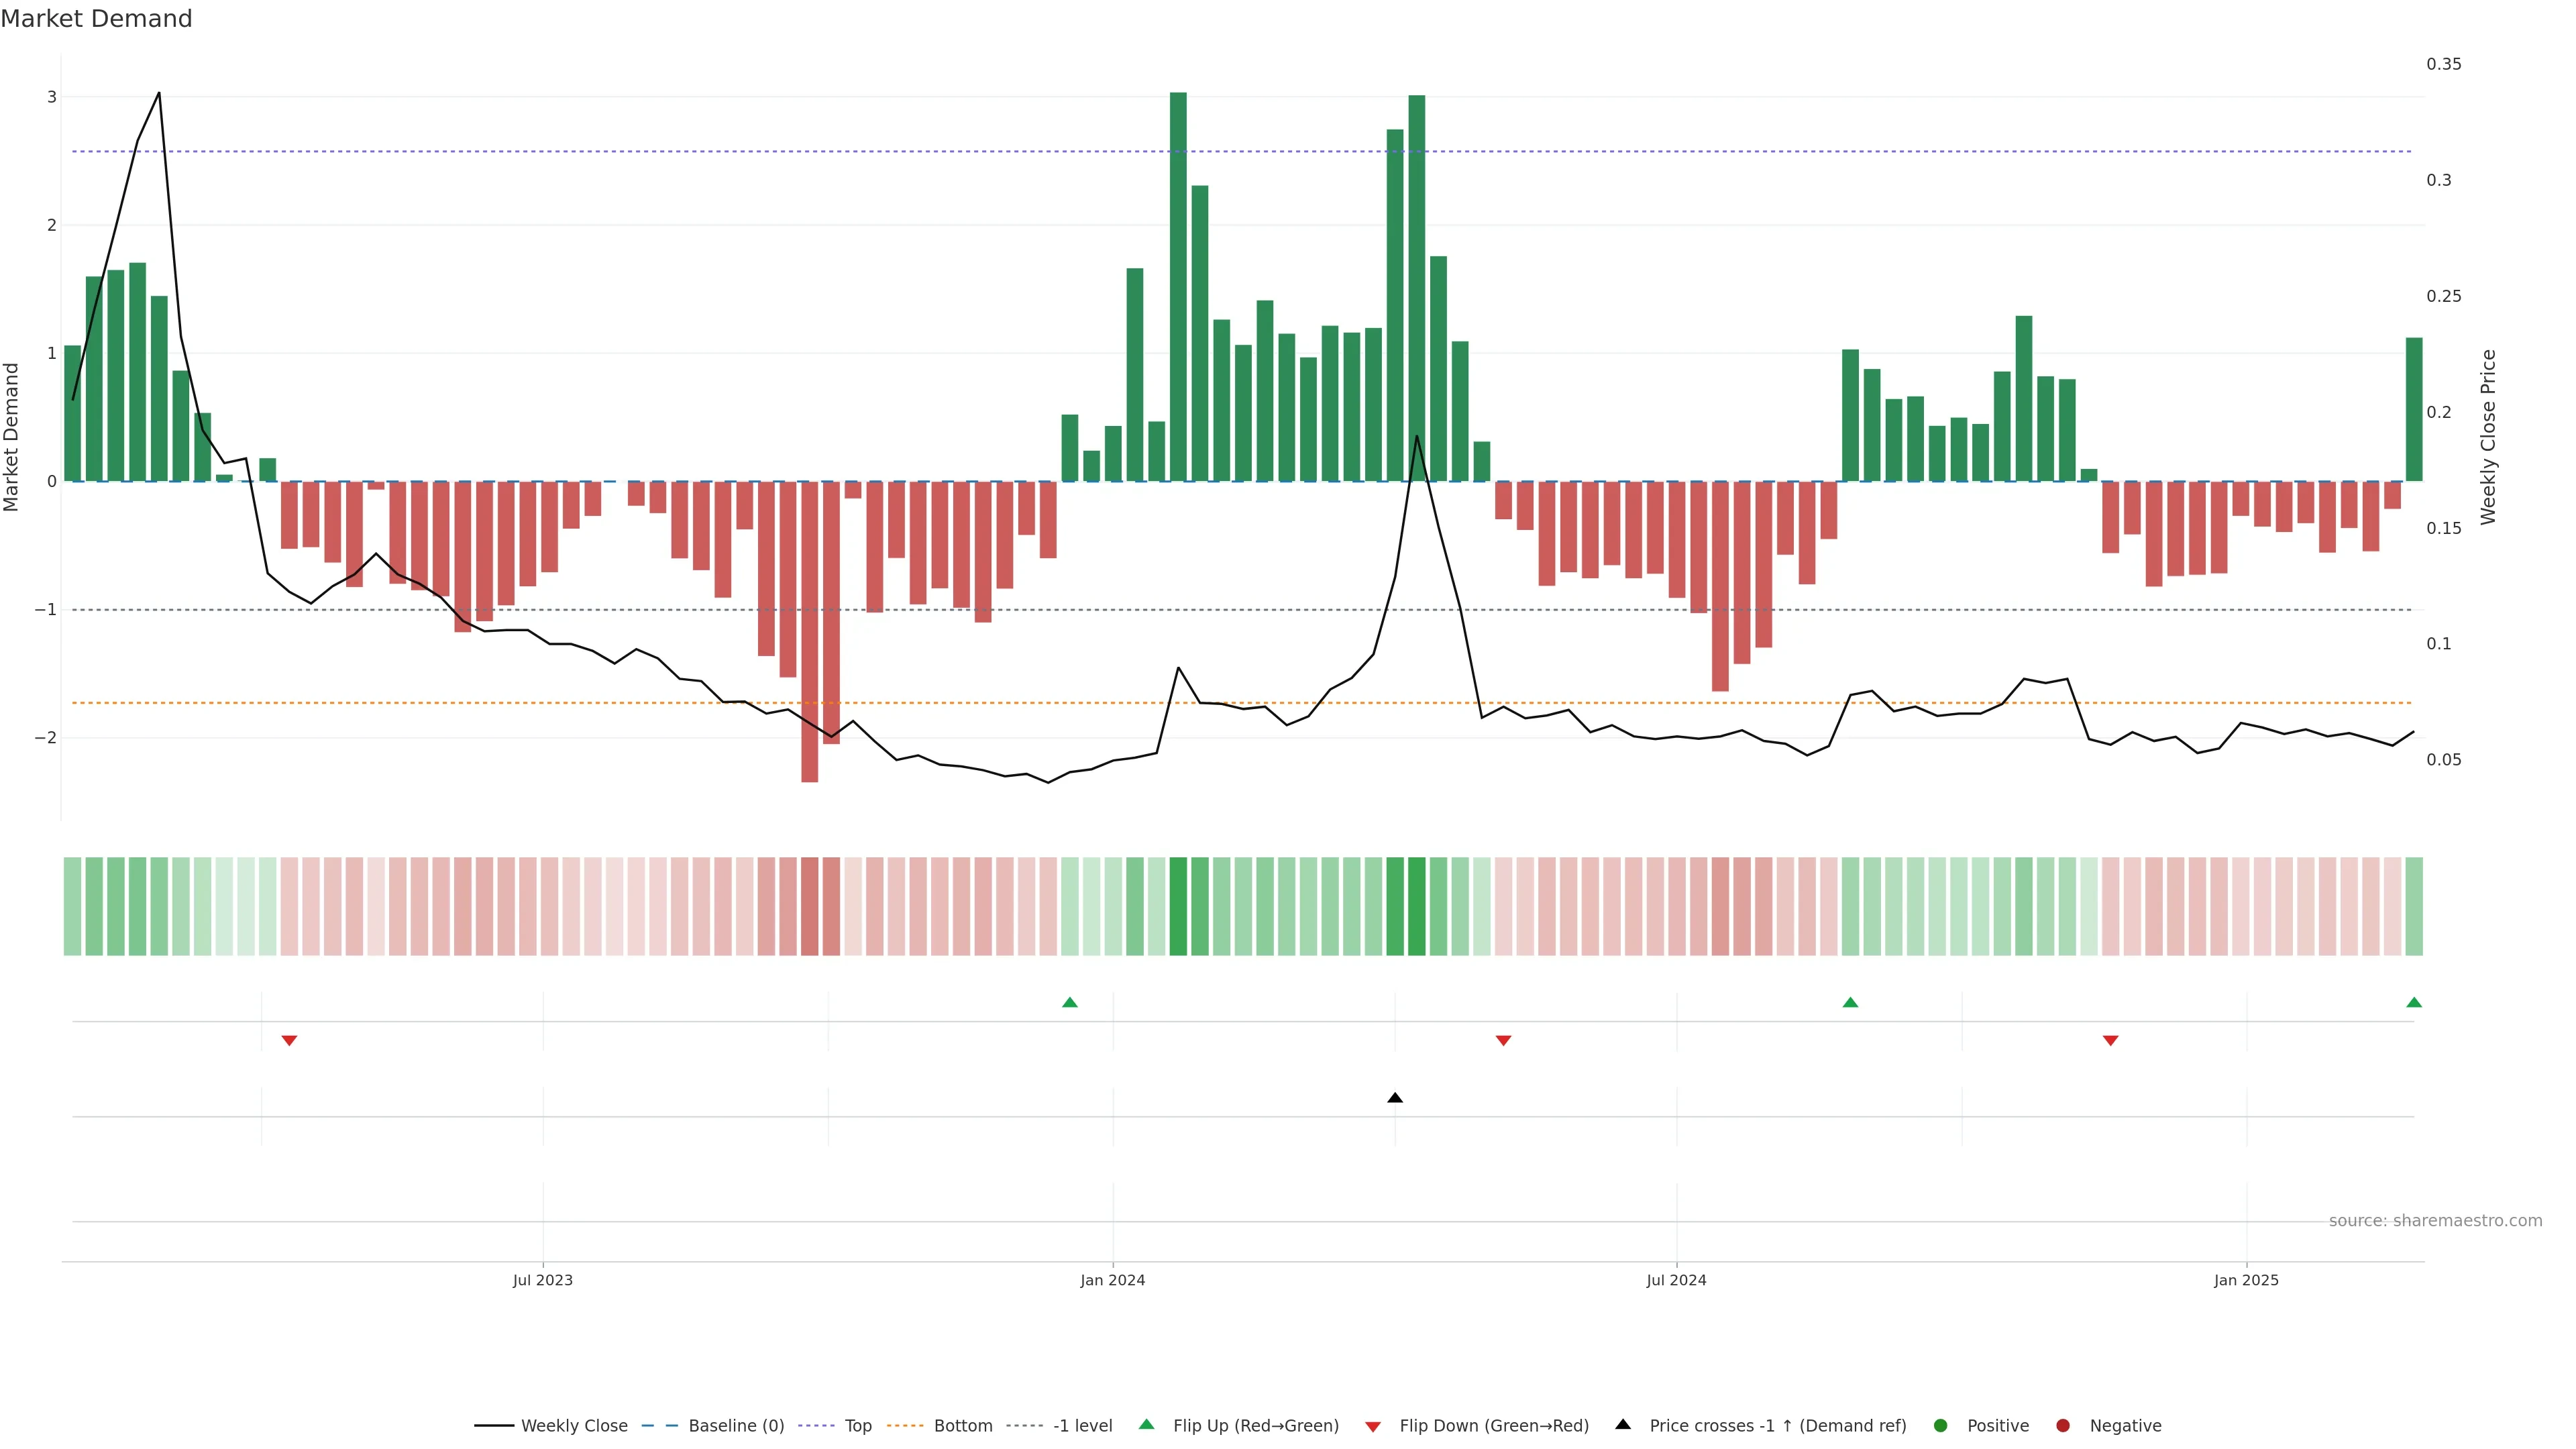Click the Jul 2024 x-axis label

(x=1676, y=1280)
